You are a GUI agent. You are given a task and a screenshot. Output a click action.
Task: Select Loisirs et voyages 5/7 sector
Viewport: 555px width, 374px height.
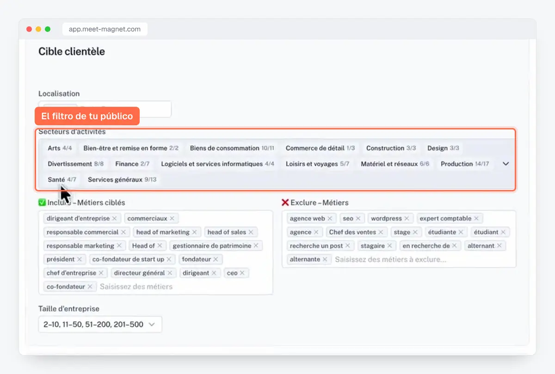pyautogui.click(x=317, y=164)
